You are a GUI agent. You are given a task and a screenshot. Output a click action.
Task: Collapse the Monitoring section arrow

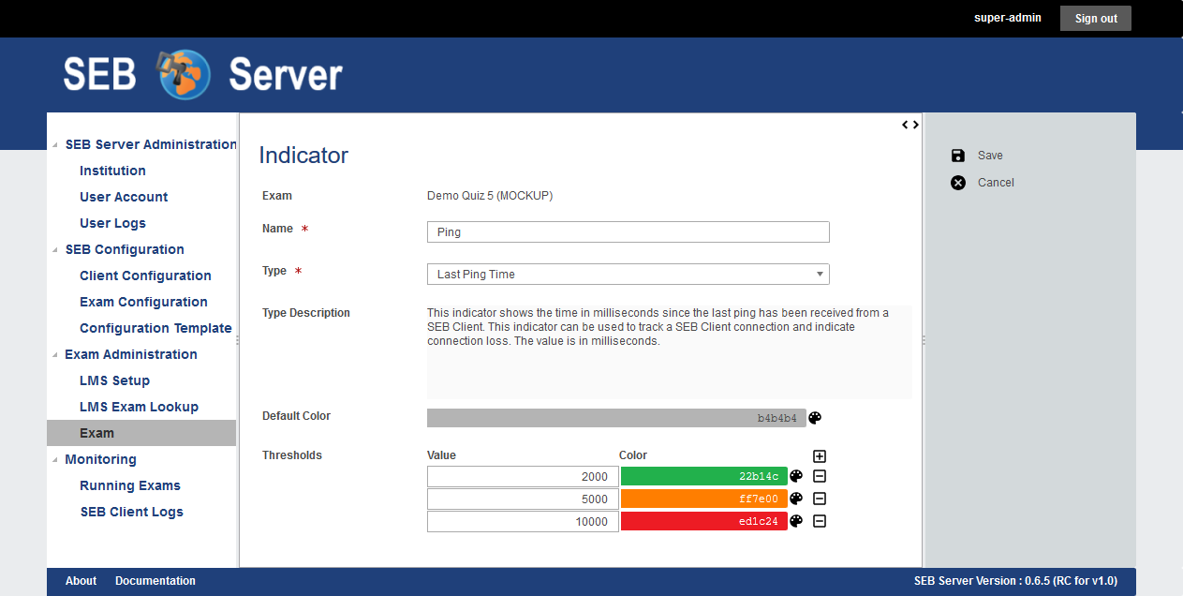coord(54,460)
